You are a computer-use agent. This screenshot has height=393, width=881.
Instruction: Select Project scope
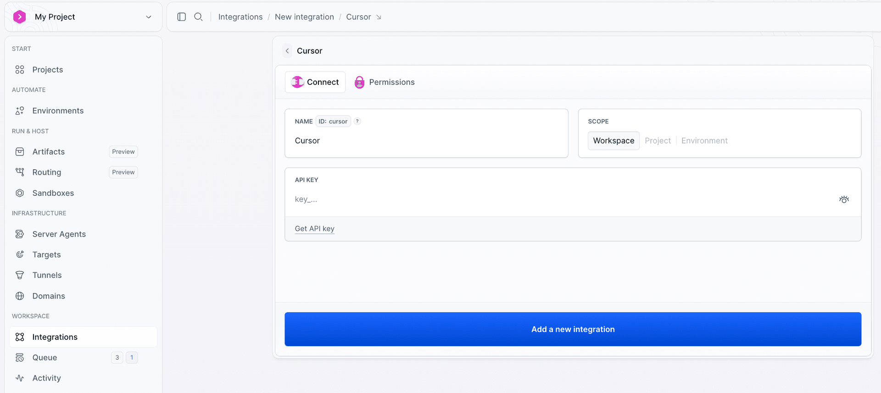658,141
